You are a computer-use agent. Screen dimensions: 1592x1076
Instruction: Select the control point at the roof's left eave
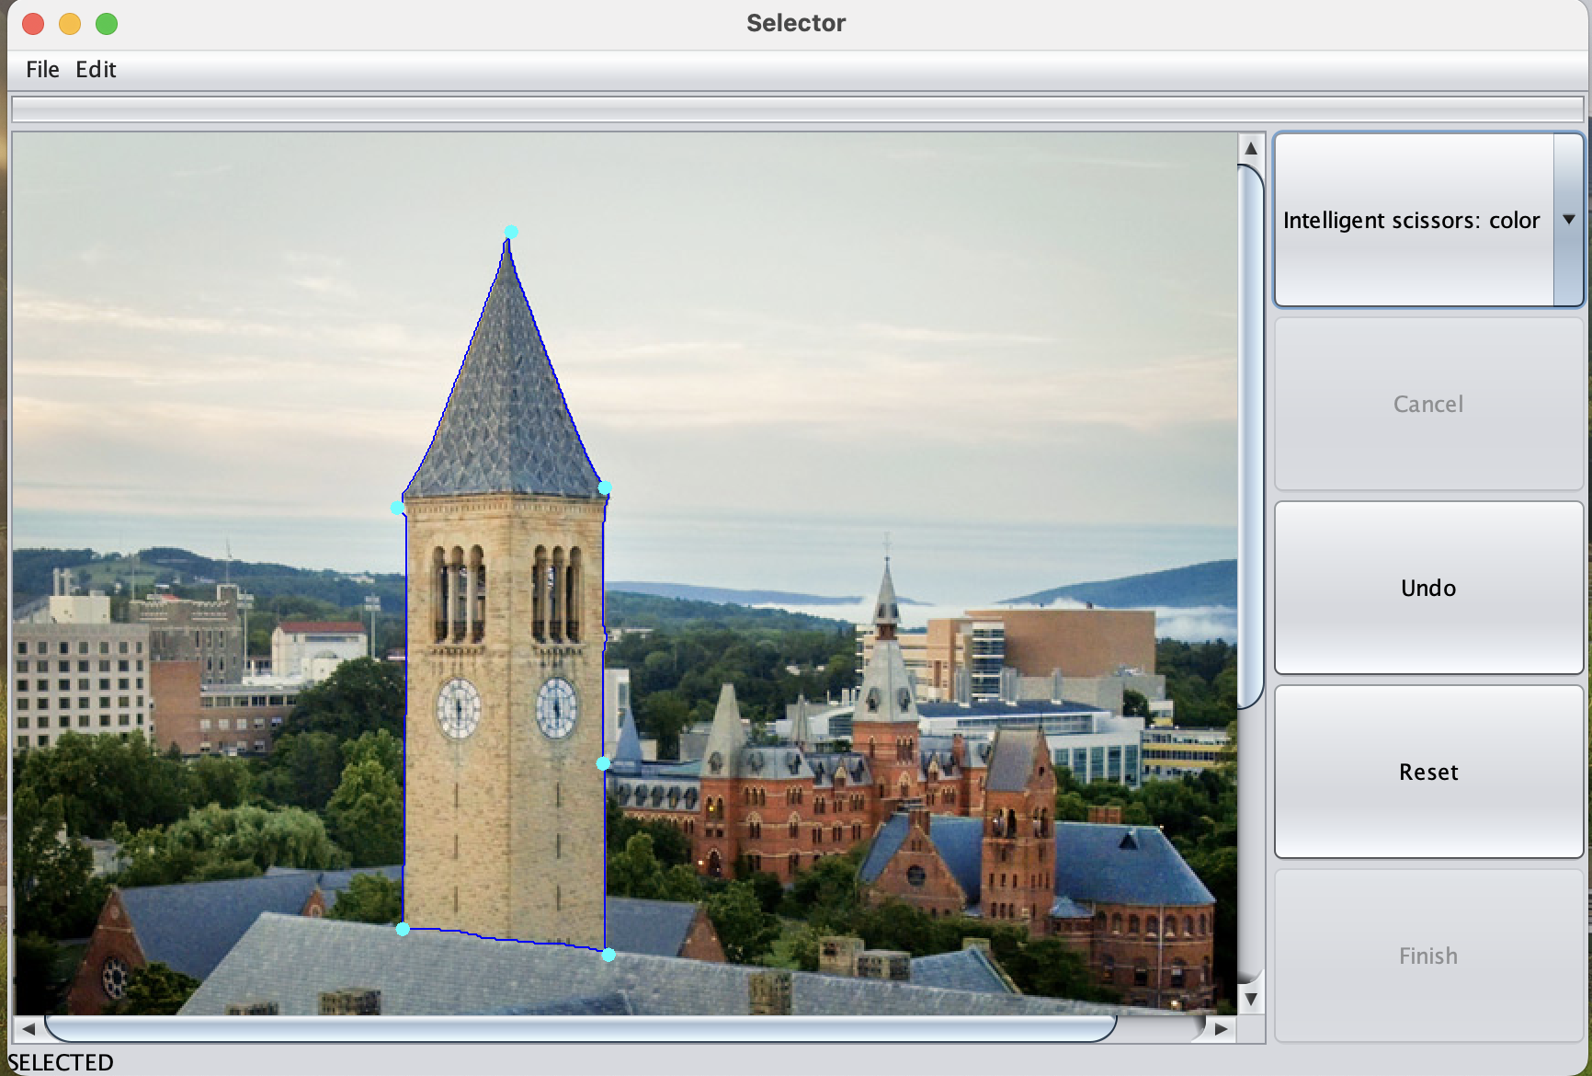(397, 508)
